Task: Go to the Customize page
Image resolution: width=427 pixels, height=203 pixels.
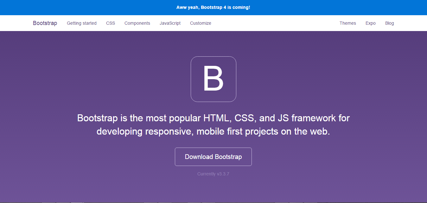Action: coord(201,23)
